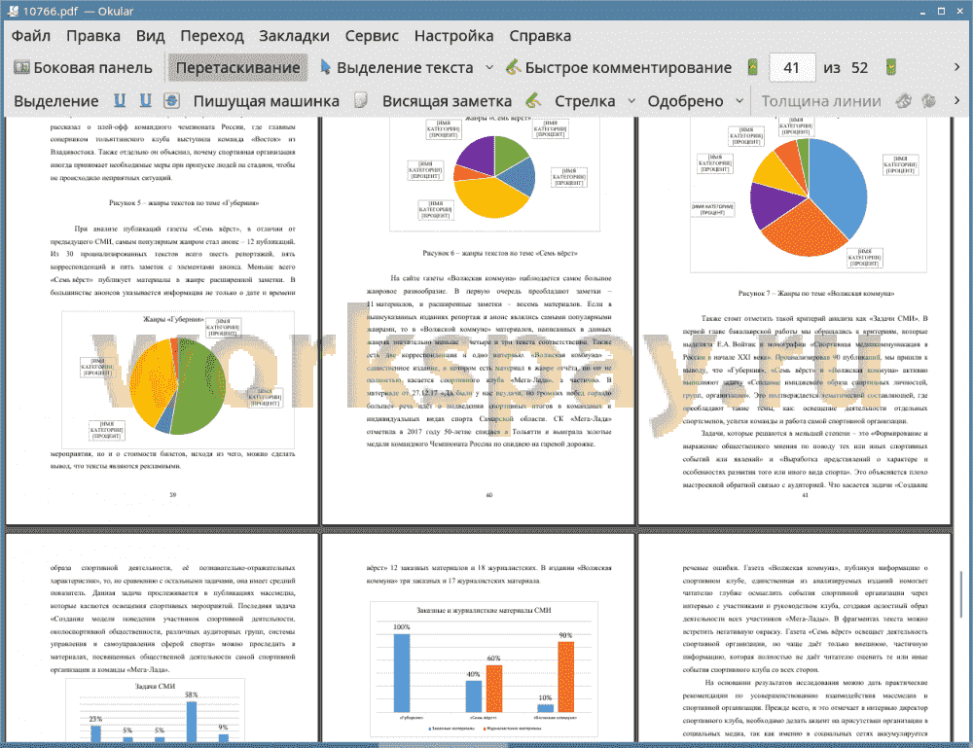Expand the annotation toolbar overflow chevron
This screenshot has height=748, width=973.
(x=956, y=100)
